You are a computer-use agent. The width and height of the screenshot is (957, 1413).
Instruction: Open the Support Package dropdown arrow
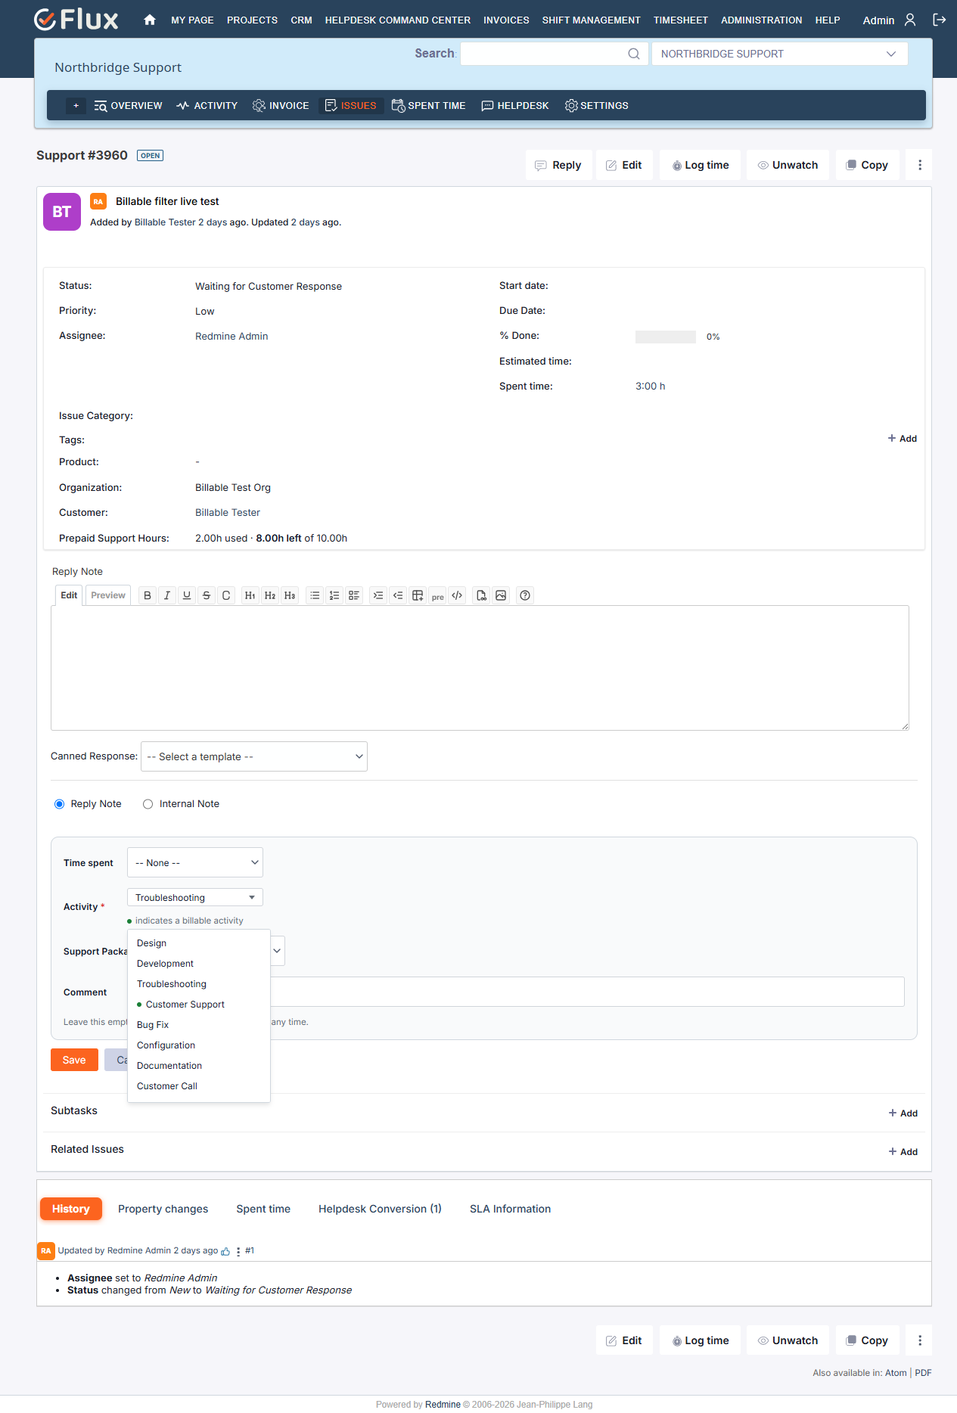click(x=277, y=951)
